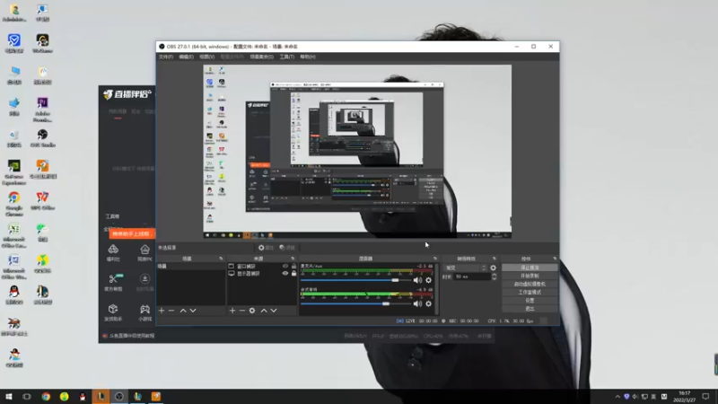Pop out the Controls dock panel

(555, 259)
